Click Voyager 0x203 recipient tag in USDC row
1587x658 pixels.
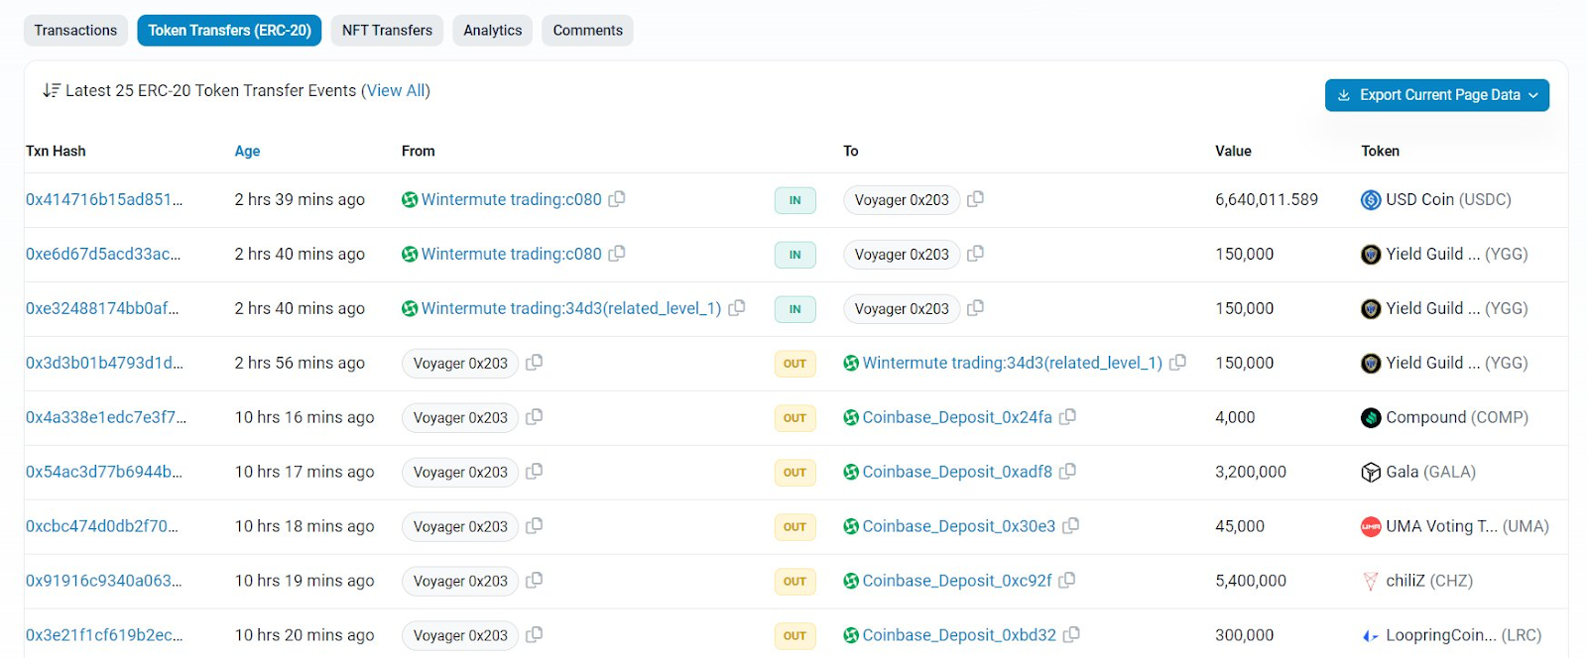point(902,200)
